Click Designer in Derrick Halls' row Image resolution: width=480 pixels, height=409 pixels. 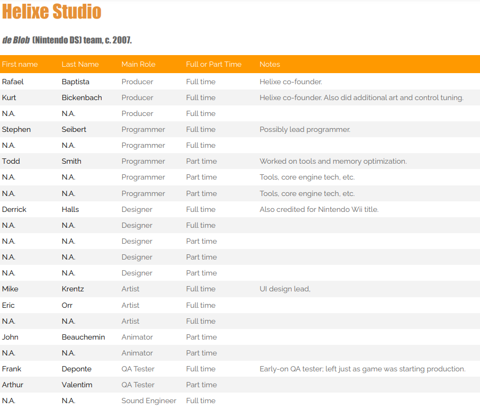click(x=137, y=210)
